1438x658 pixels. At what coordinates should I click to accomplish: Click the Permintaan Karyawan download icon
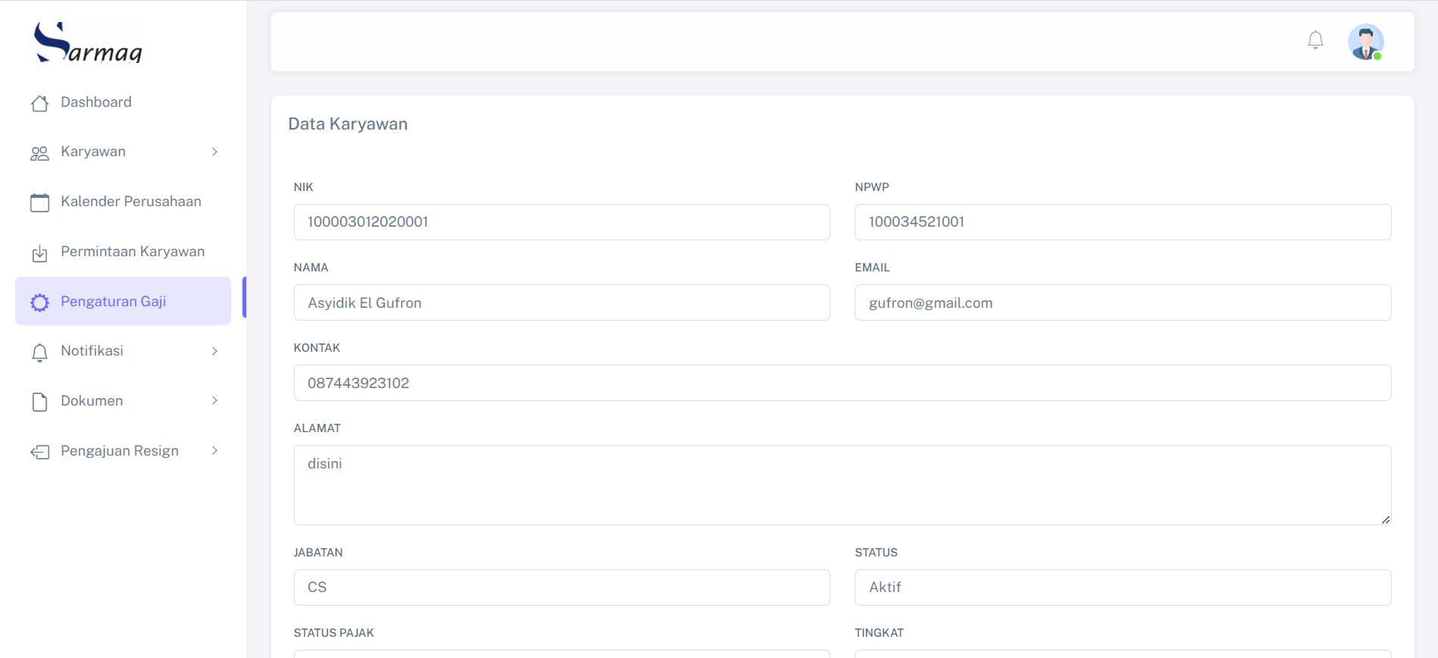coord(40,253)
